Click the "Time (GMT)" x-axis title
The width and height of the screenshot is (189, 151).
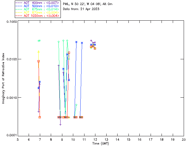tap(100, 144)
